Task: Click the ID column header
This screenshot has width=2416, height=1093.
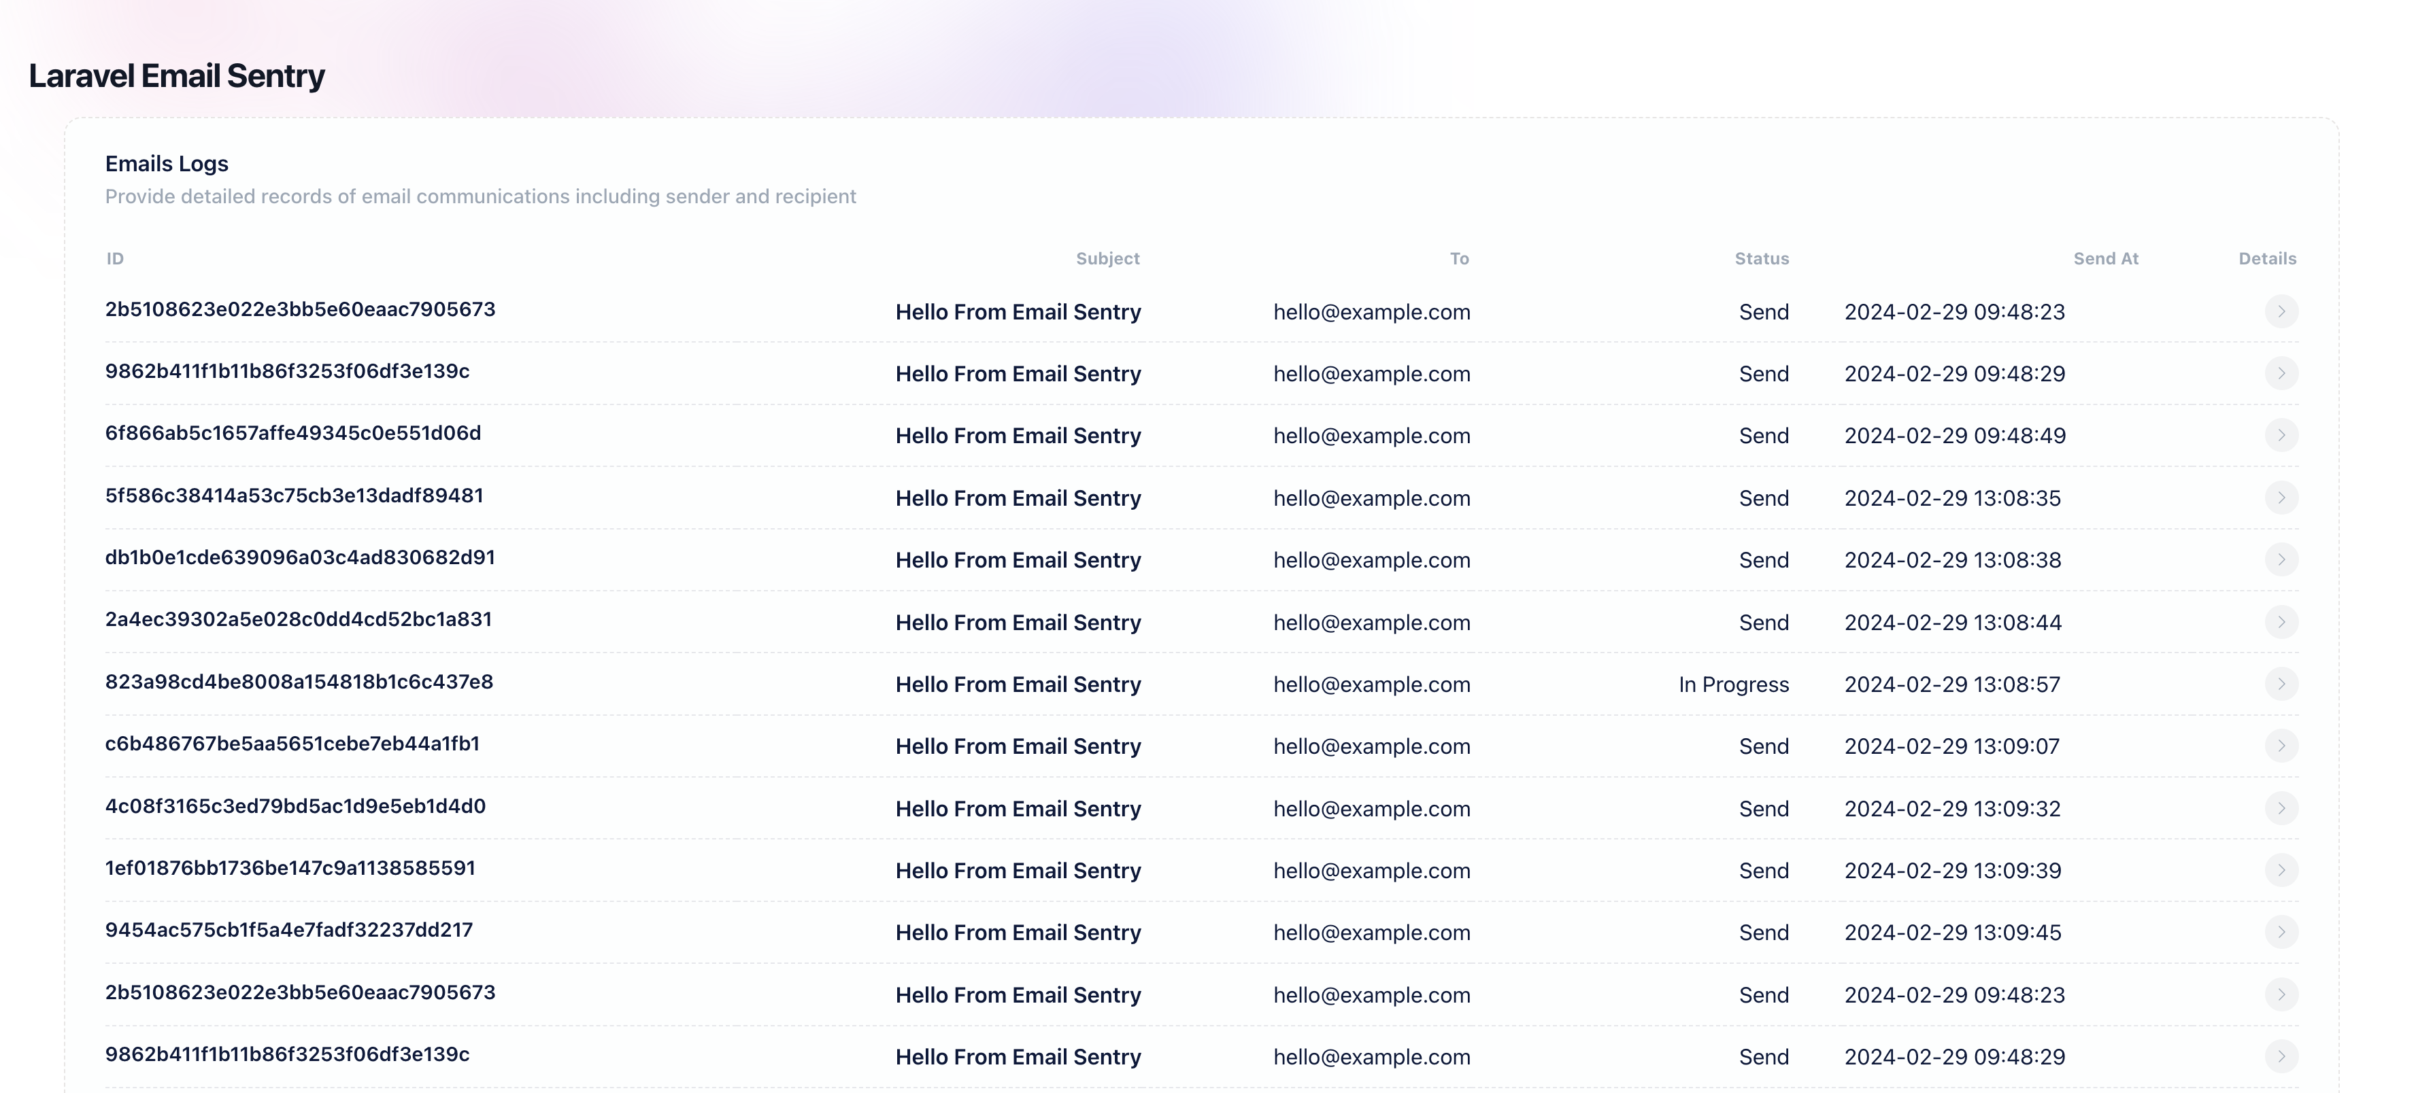Action: pos(114,259)
